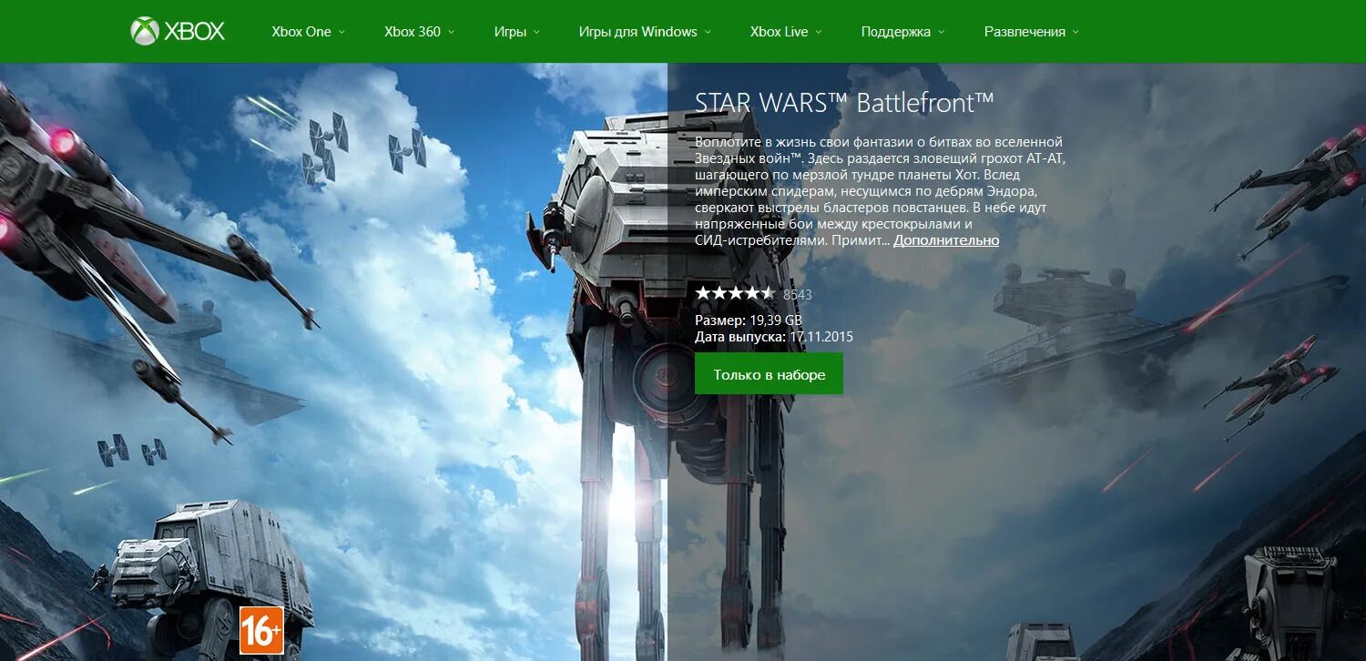Expand the chevron next to Игры

(536, 32)
